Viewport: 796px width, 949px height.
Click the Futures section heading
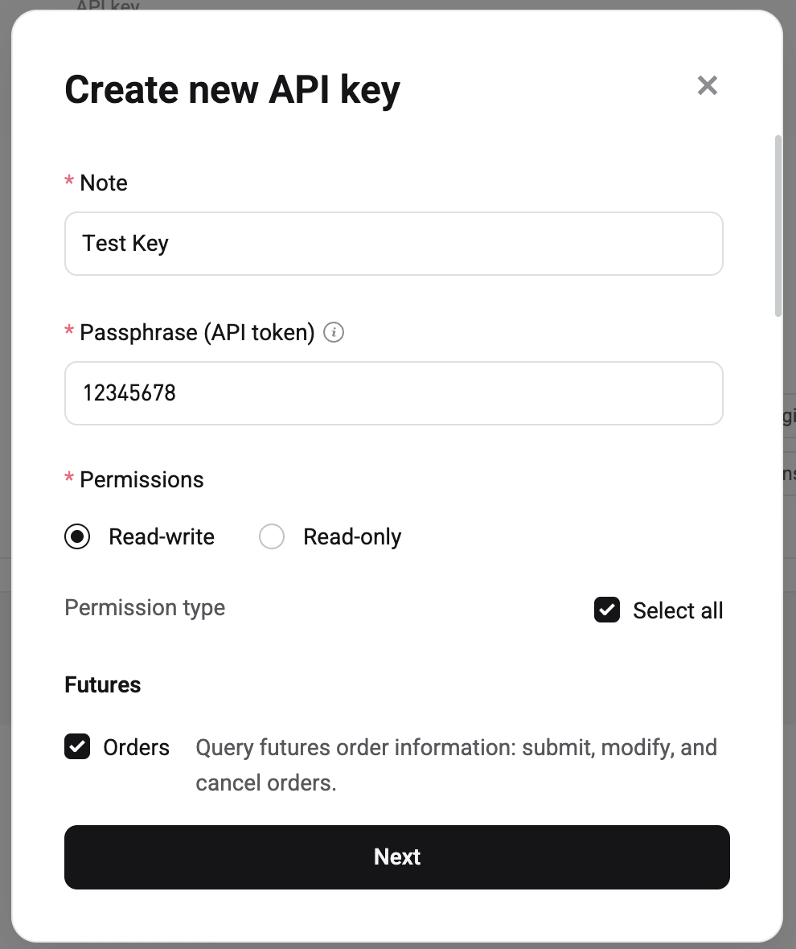point(102,684)
